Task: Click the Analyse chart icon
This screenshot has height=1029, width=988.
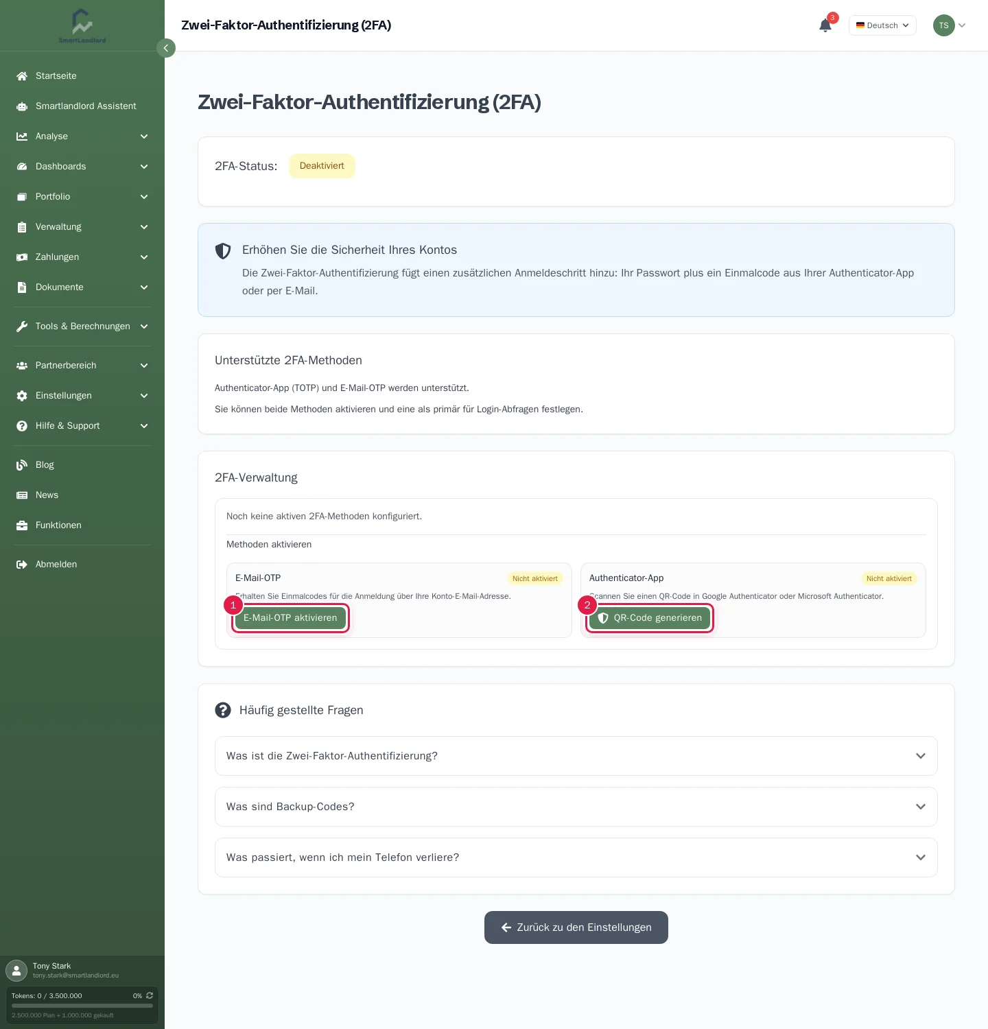Action: 22,137
